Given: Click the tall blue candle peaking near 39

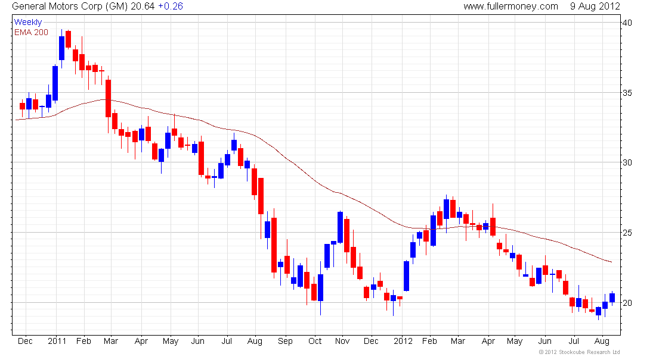Looking at the screenshot, I should pyautogui.click(x=61, y=48).
